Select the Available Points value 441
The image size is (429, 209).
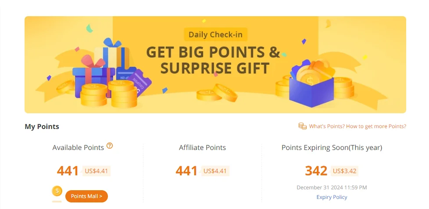[x=68, y=171]
